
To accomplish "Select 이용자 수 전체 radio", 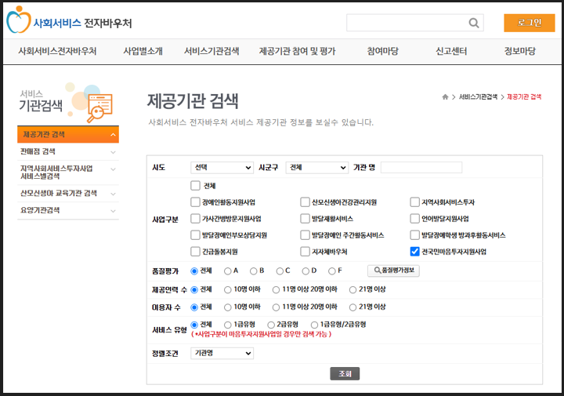I will [194, 307].
